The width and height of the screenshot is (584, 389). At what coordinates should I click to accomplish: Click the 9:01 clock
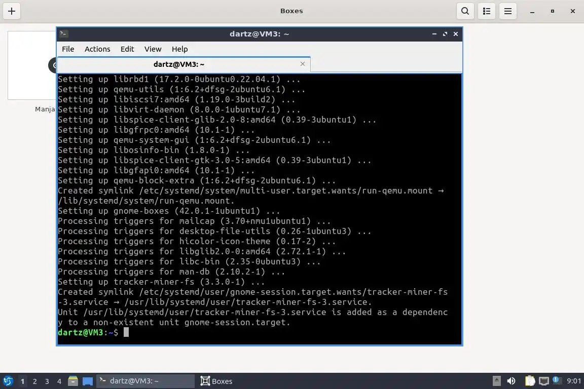point(574,381)
